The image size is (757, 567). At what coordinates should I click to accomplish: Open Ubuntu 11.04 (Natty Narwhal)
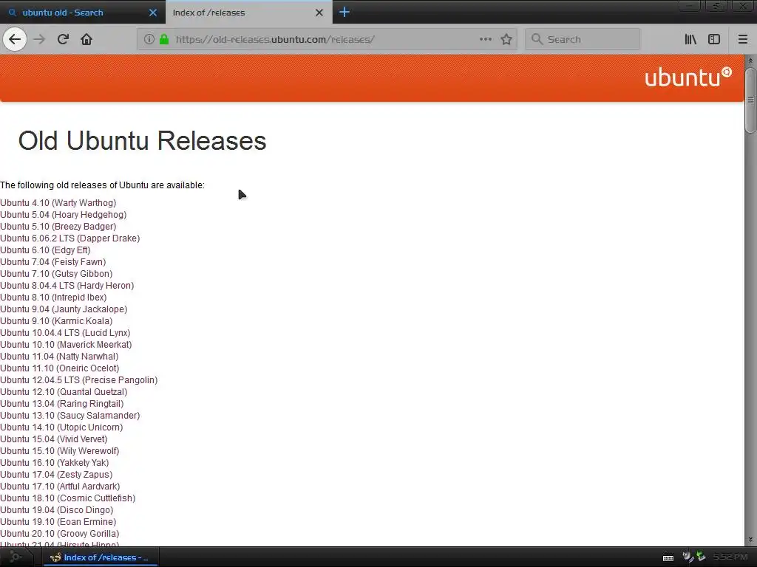pyautogui.click(x=59, y=357)
